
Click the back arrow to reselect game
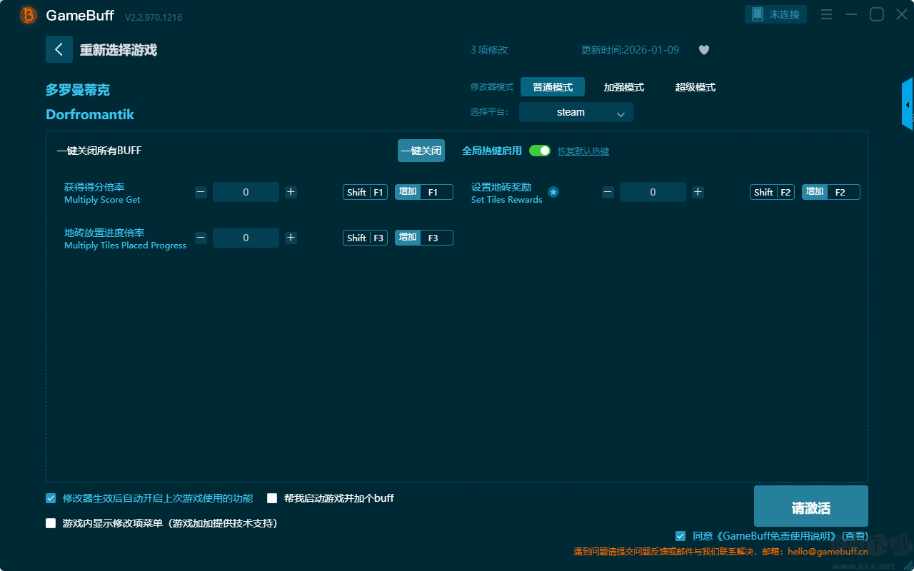(x=59, y=49)
